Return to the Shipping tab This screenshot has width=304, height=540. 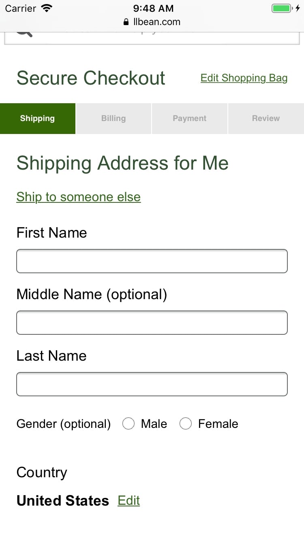pos(37,118)
